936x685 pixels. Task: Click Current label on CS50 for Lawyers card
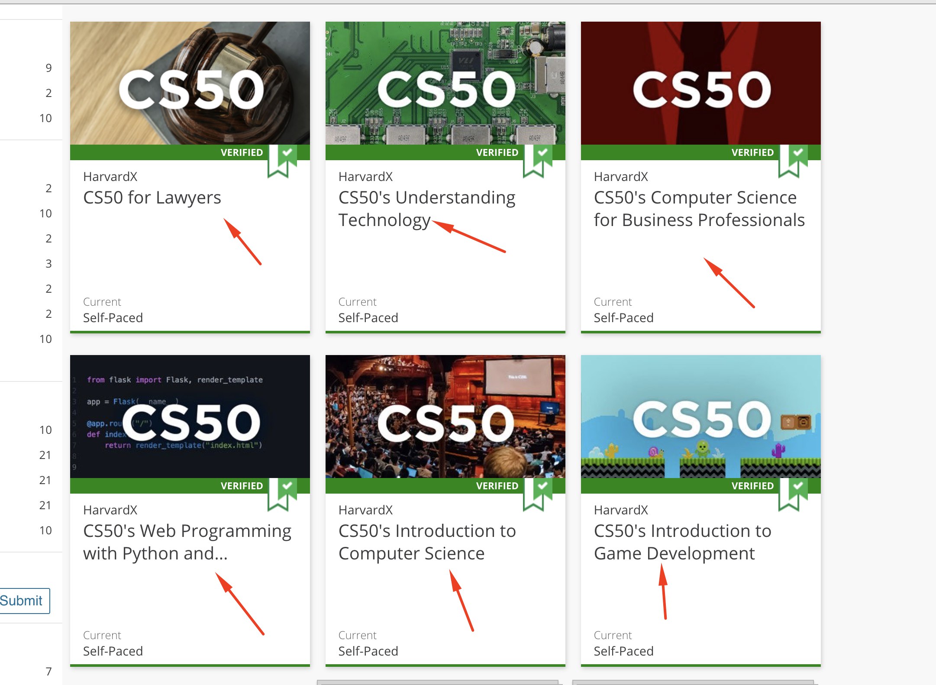[102, 302]
